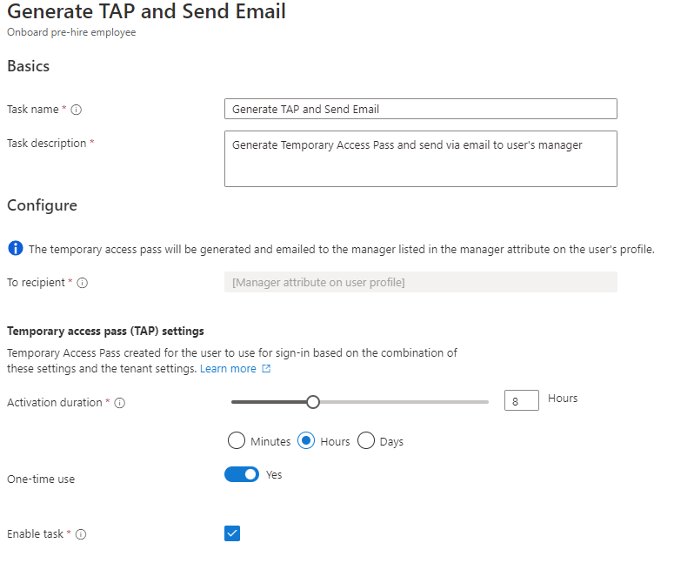Click the Activation duration slider handle
The height and width of the screenshot is (563, 674).
313,402
